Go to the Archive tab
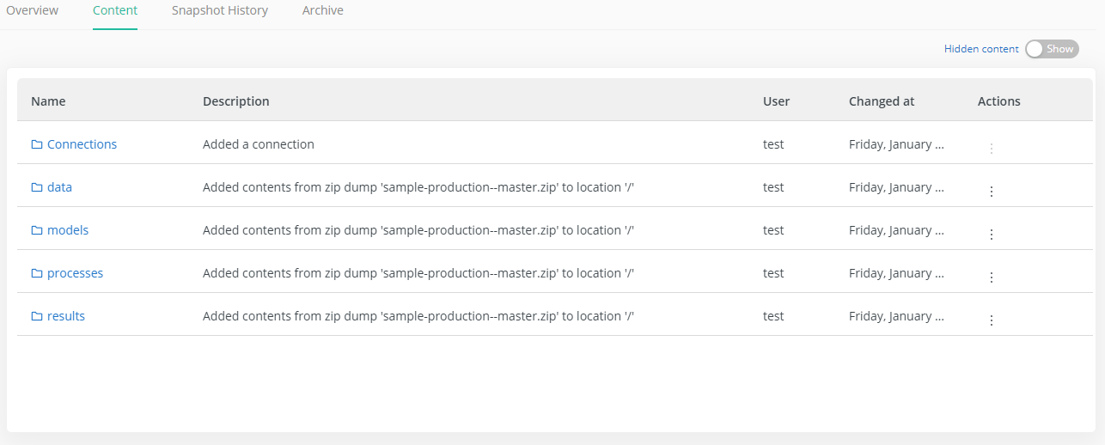 (x=323, y=10)
